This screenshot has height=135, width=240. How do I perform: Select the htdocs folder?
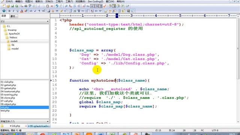pos(13,37)
